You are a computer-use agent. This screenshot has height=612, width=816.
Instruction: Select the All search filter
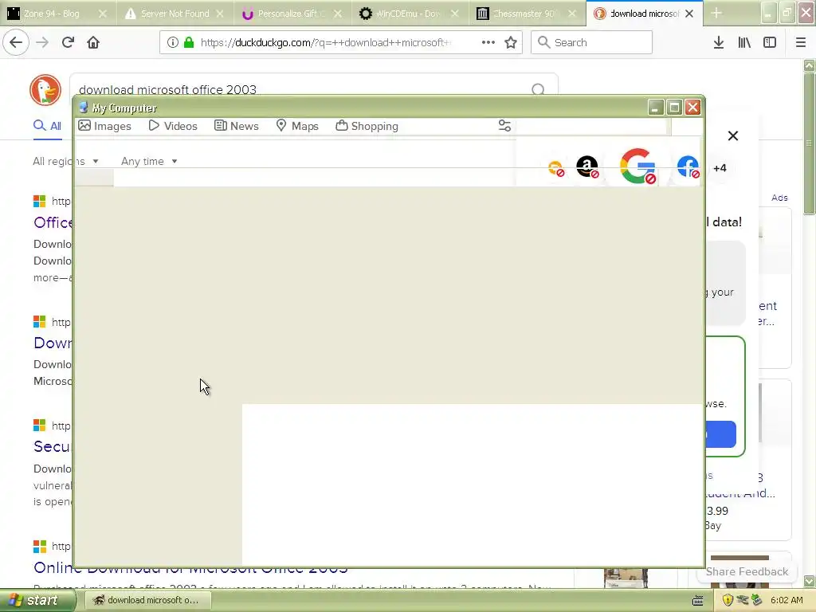pyautogui.click(x=47, y=125)
